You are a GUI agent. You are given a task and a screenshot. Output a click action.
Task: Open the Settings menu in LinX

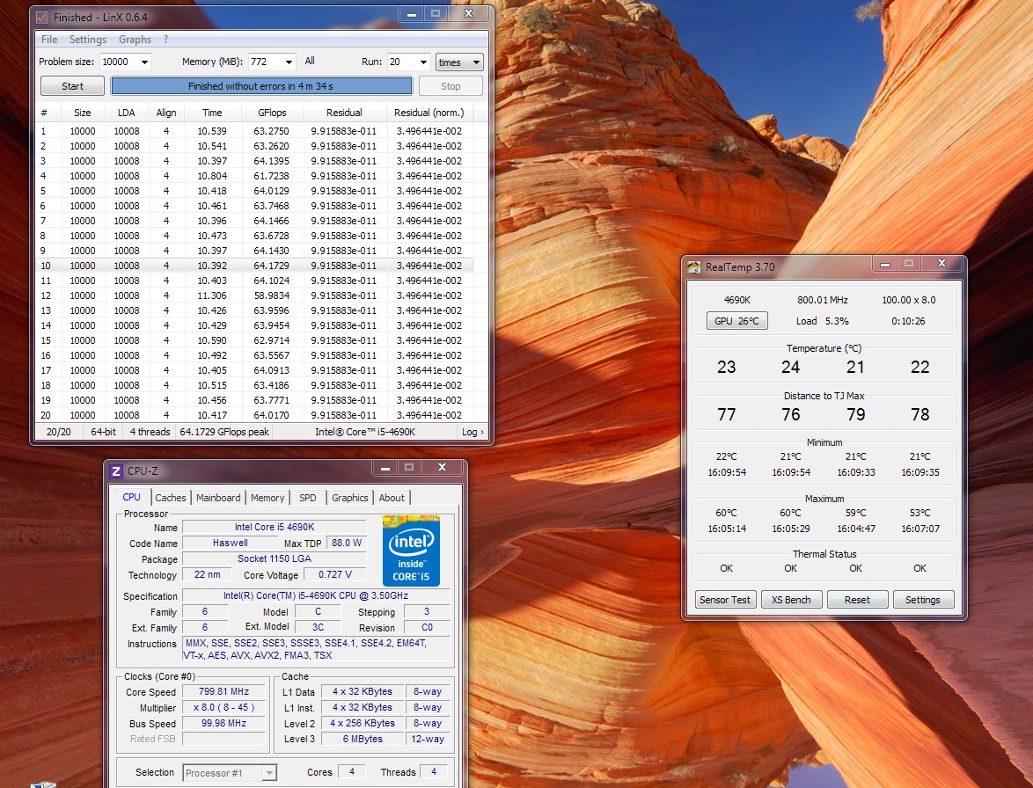(x=88, y=40)
